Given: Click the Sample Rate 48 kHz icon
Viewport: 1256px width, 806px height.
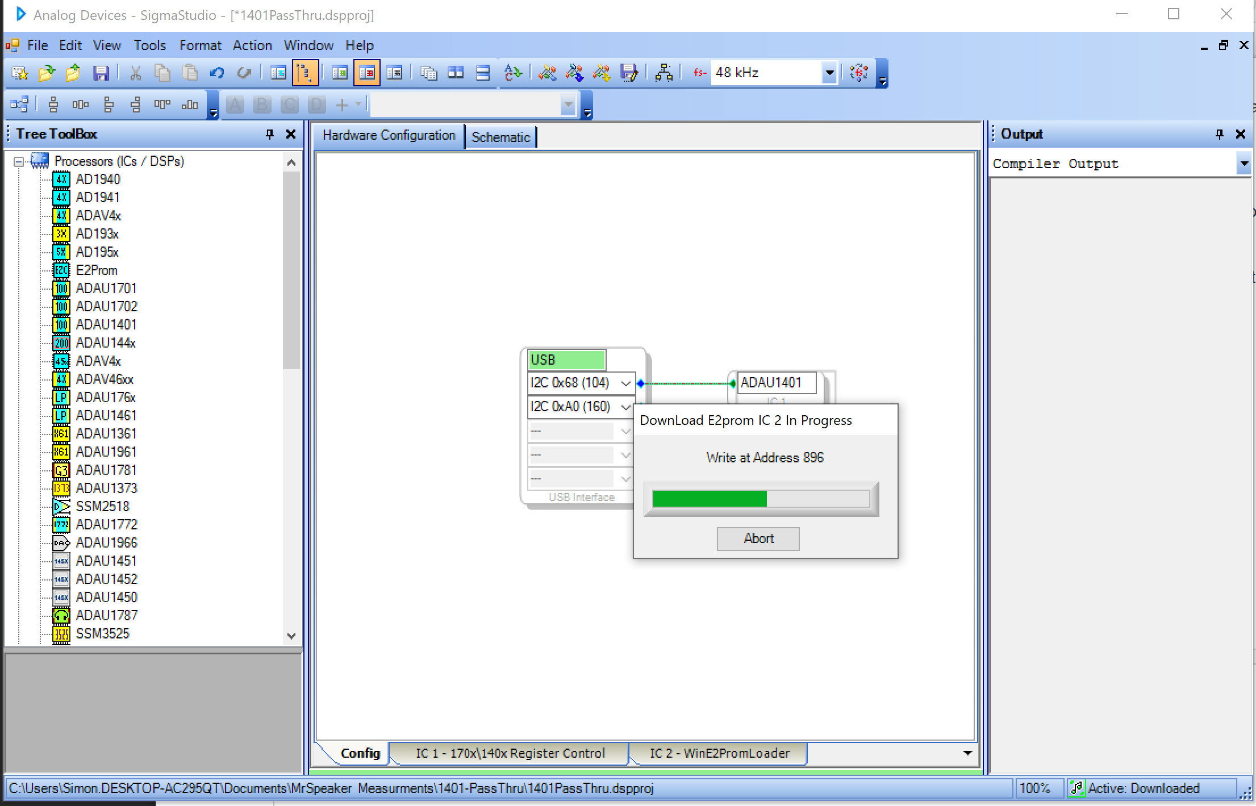Looking at the screenshot, I should pos(770,72).
